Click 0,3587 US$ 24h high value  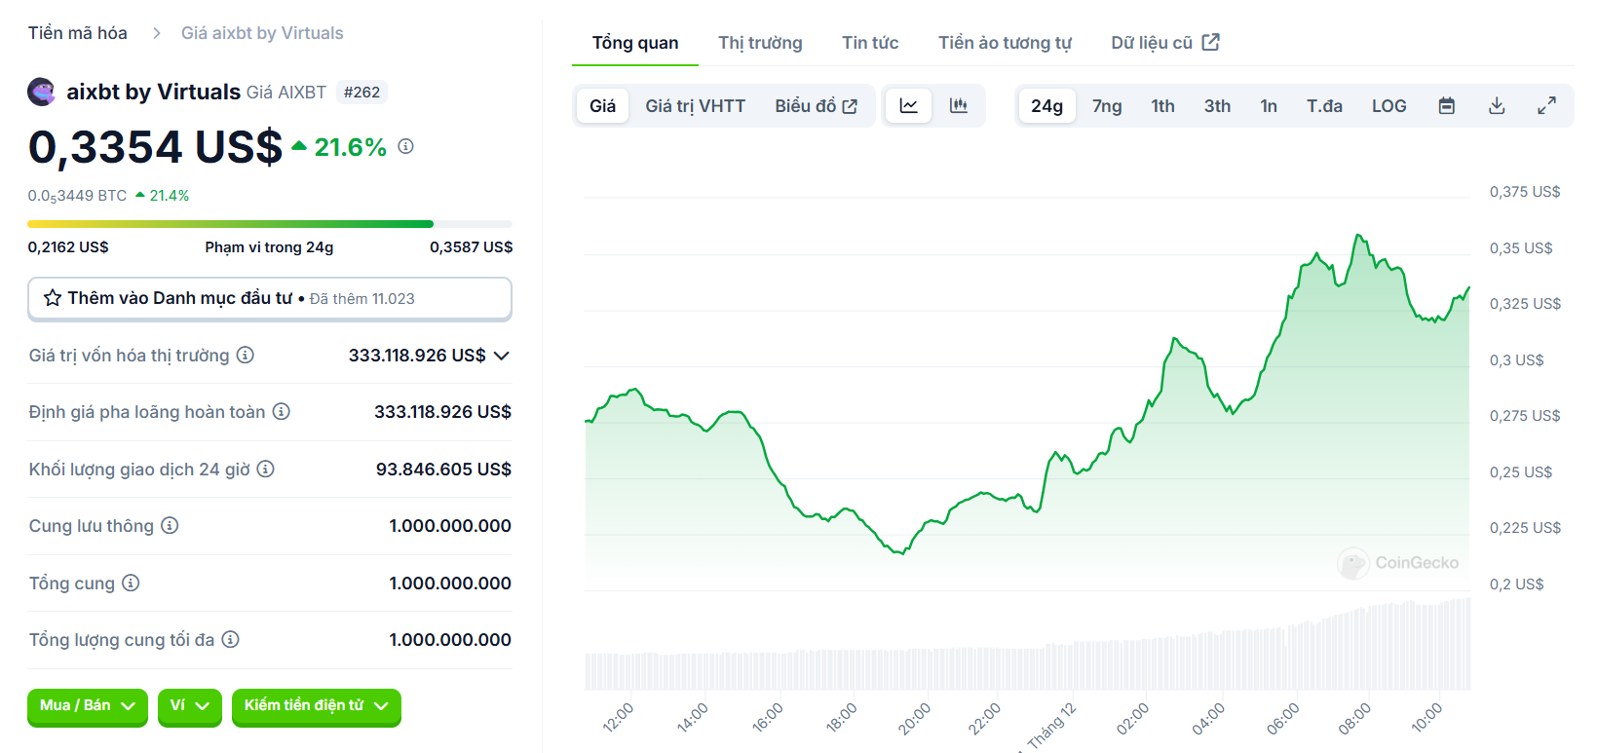click(471, 247)
